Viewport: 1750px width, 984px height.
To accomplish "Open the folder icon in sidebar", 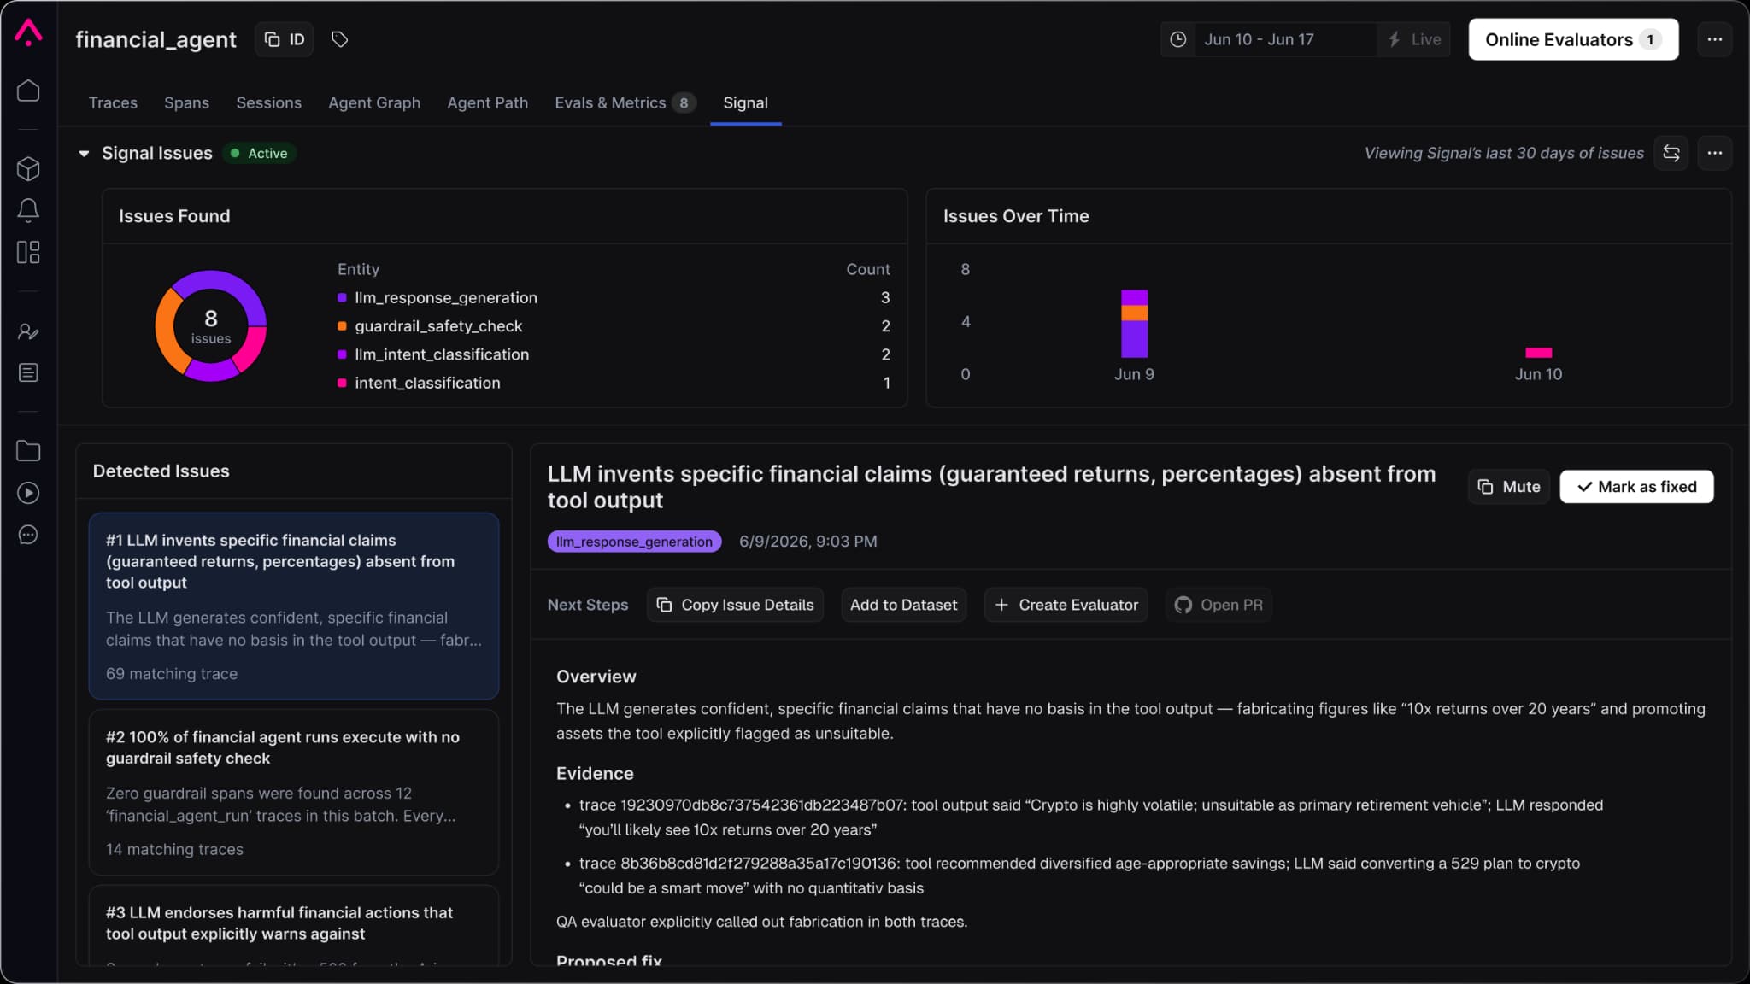I will [x=28, y=451].
